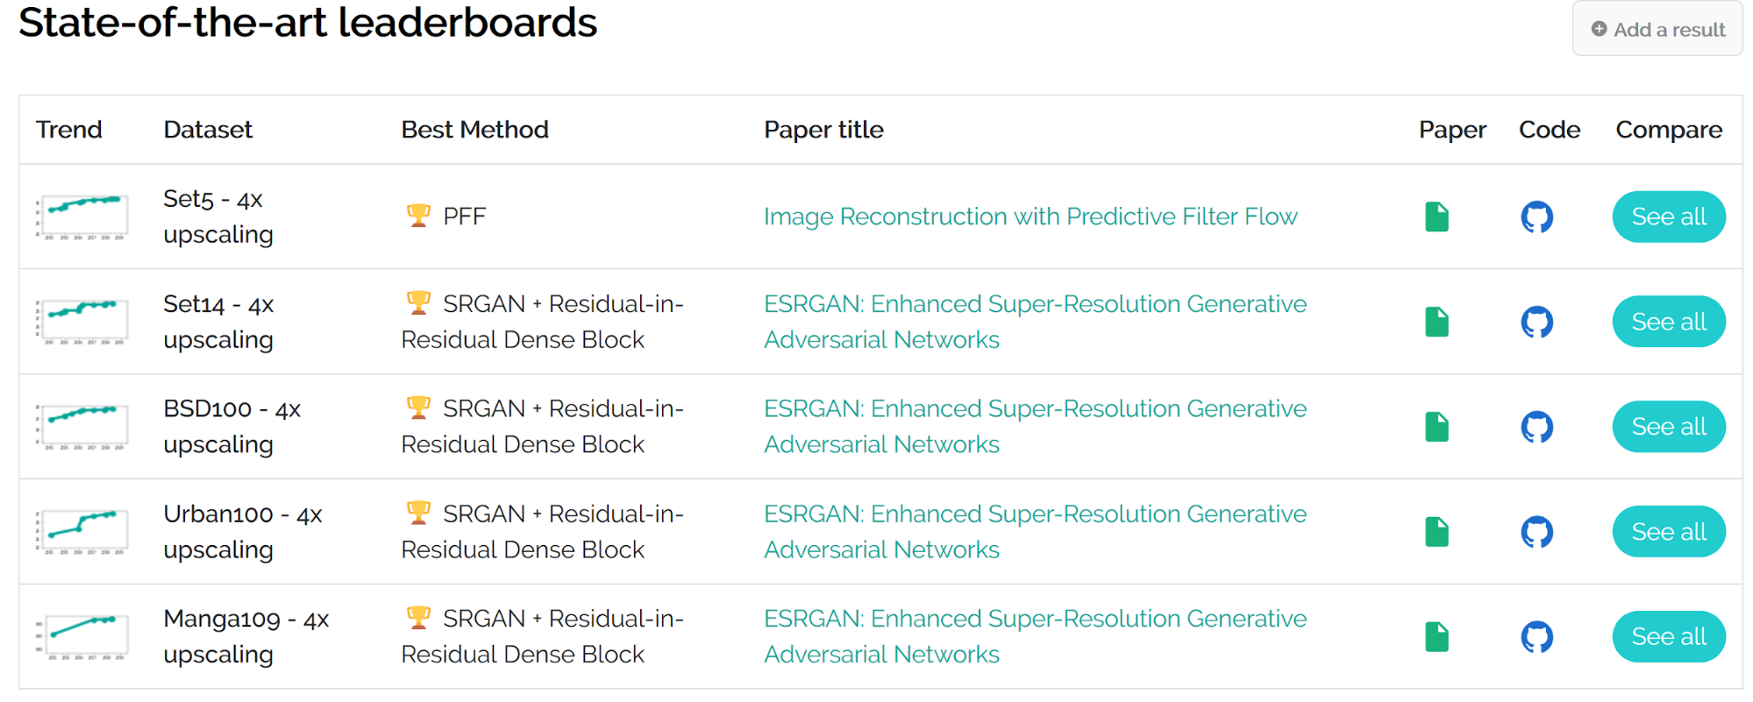Open ESRGAN paper link in Set14 row
Image resolution: width=1753 pixels, height=702 pixels.
coord(1035,322)
